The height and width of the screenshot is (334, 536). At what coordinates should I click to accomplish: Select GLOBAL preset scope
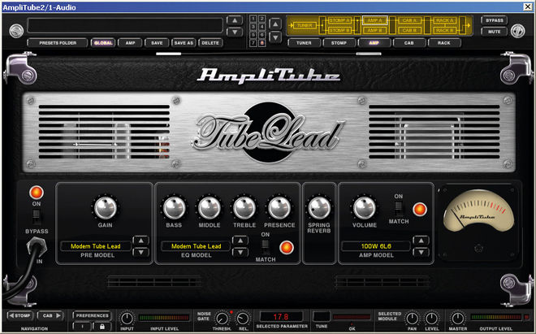click(x=103, y=43)
